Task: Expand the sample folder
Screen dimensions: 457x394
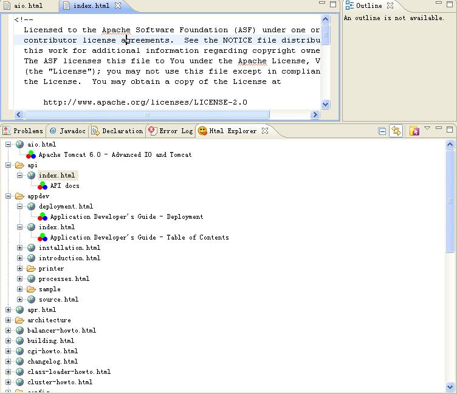Action: tap(19, 289)
